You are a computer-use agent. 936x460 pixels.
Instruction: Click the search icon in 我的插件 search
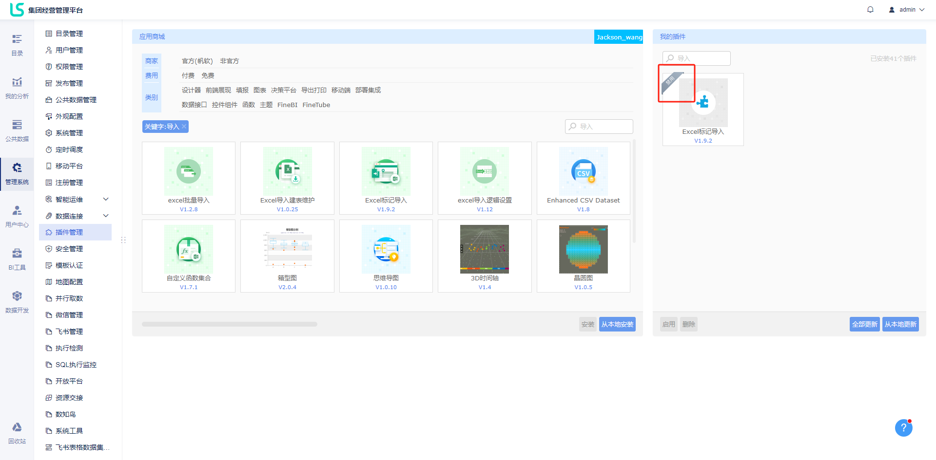(670, 58)
